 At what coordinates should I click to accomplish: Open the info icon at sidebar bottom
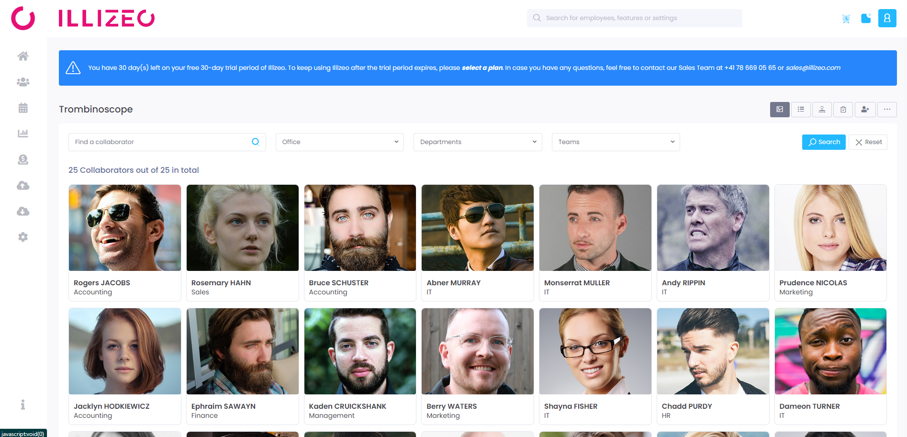coord(23,404)
